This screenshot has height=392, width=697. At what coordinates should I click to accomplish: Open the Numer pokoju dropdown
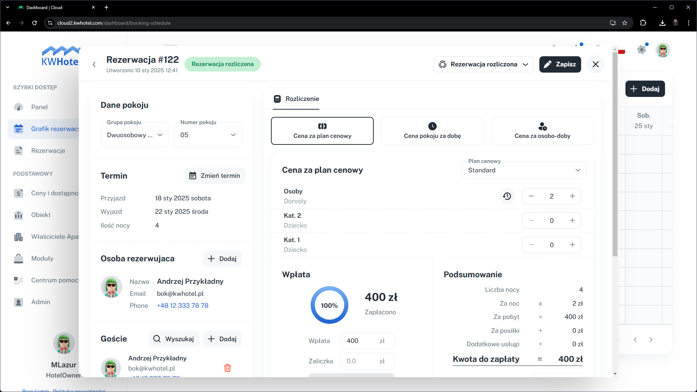(x=208, y=135)
